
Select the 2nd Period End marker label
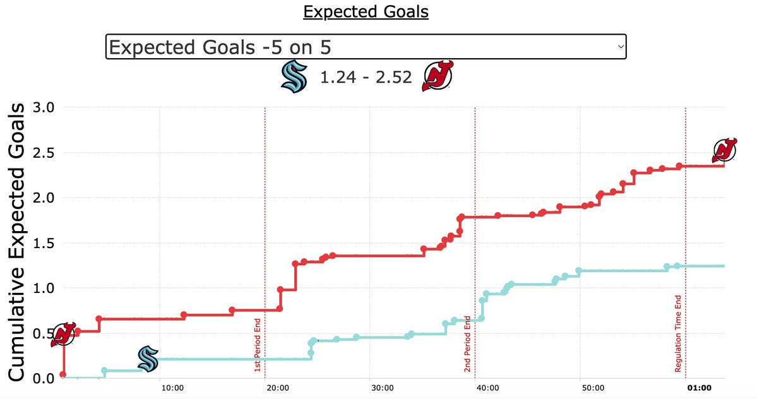pos(468,345)
